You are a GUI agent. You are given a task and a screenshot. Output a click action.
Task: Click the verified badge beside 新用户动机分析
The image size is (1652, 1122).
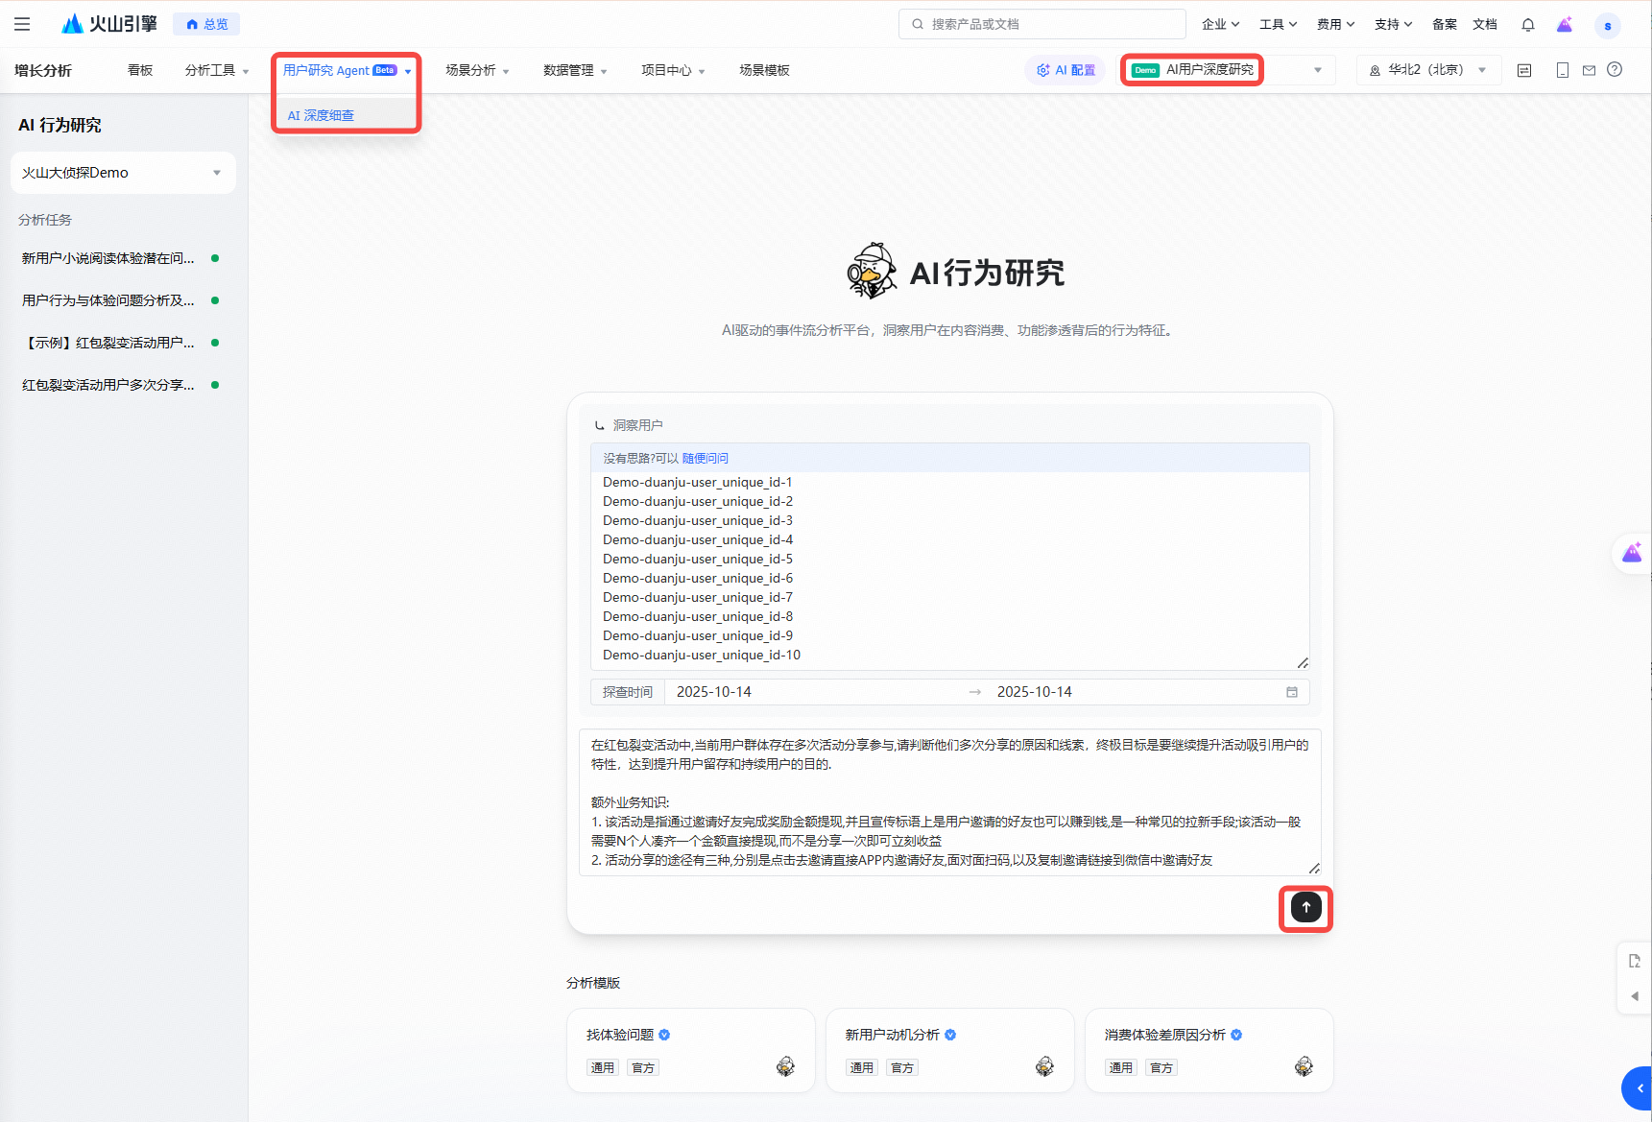[x=950, y=1035]
